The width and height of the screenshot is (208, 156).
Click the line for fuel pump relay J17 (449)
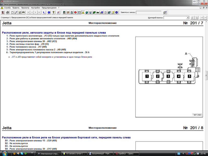[27, 47]
